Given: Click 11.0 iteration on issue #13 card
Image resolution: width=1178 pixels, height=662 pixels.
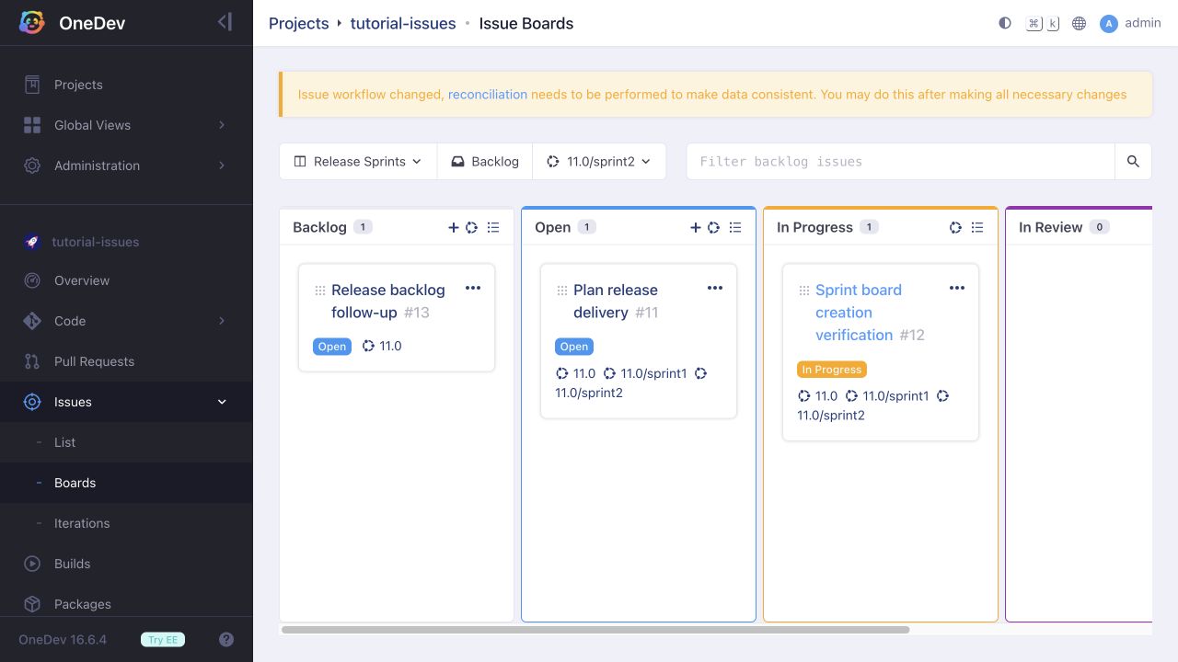Looking at the screenshot, I should pos(382,346).
